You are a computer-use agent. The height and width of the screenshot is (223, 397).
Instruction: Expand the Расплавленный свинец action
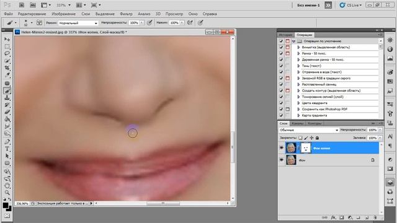(x=298, y=84)
